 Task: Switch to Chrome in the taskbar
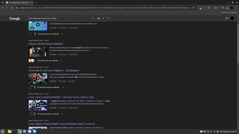pyautogui.click(x=19, y=131)
